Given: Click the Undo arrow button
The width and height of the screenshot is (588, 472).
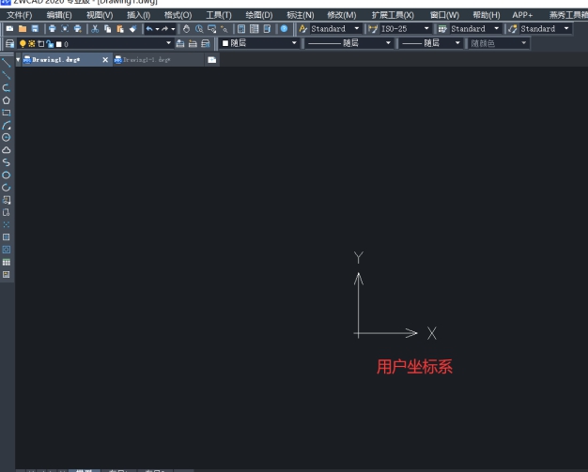Looking at the screenshot, I should (148, 29).
